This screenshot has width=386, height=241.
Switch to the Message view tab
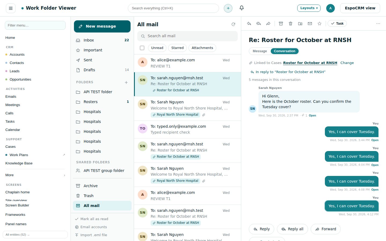pos(260,51)
